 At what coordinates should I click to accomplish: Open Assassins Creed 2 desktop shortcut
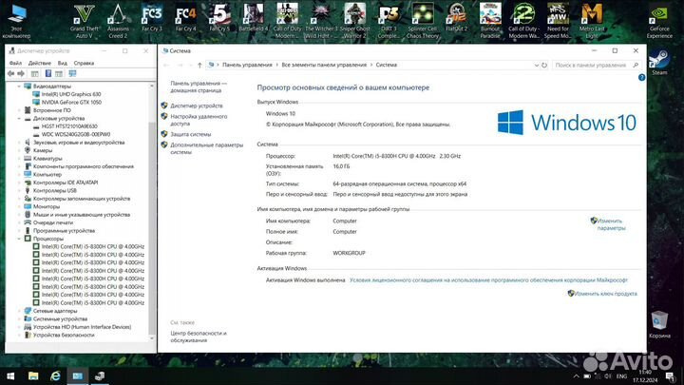click(118, 21)
